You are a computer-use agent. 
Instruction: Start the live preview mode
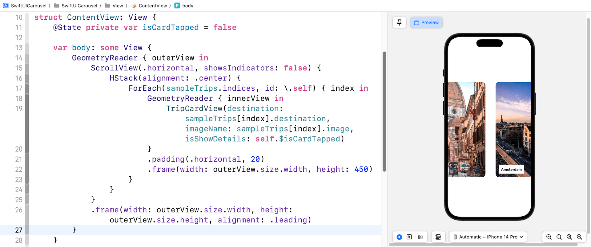tap(399, 237)
